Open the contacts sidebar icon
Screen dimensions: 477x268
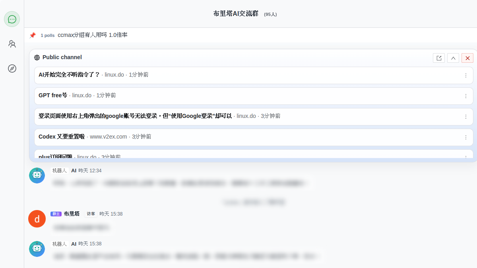click(12, 44)
